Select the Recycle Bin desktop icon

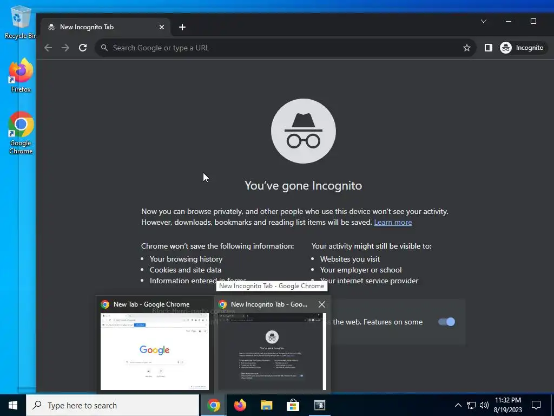[x=20, y=22]
